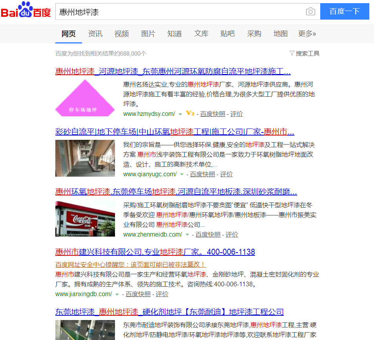
Task: Expand dropdown arrow beside www.jianxingdb.com
Action: [117, 295]
